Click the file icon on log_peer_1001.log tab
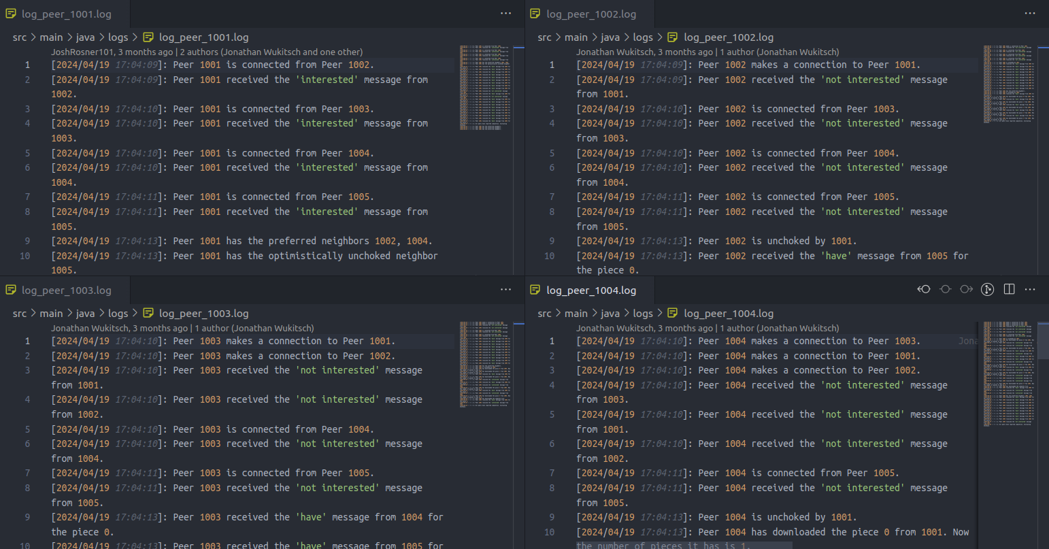Screen dimensions: 1049x549 click(x=11, y=14)
